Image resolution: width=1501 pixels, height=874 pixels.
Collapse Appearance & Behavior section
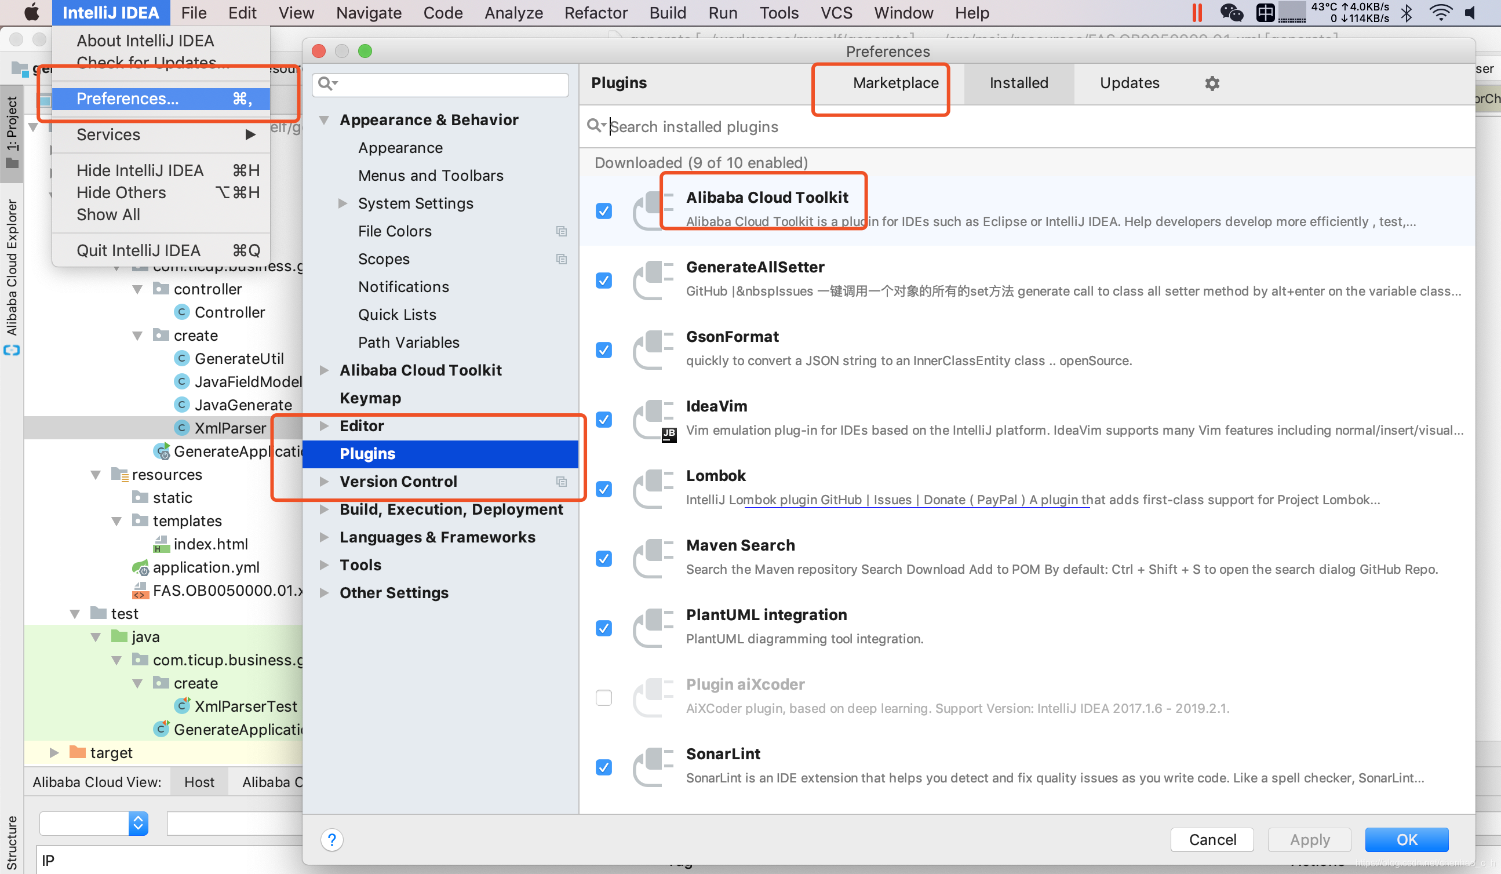[x=324, y=120]
